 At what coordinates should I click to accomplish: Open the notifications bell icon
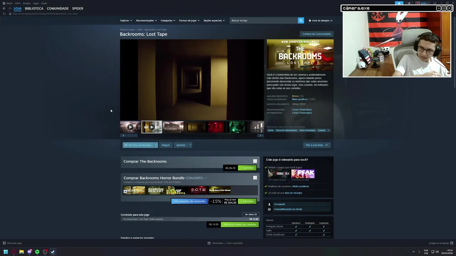[x=409, y=3]
